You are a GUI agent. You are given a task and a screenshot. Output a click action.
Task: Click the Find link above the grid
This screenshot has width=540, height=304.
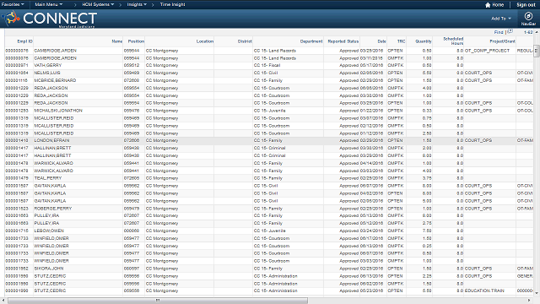pos(499,32)
